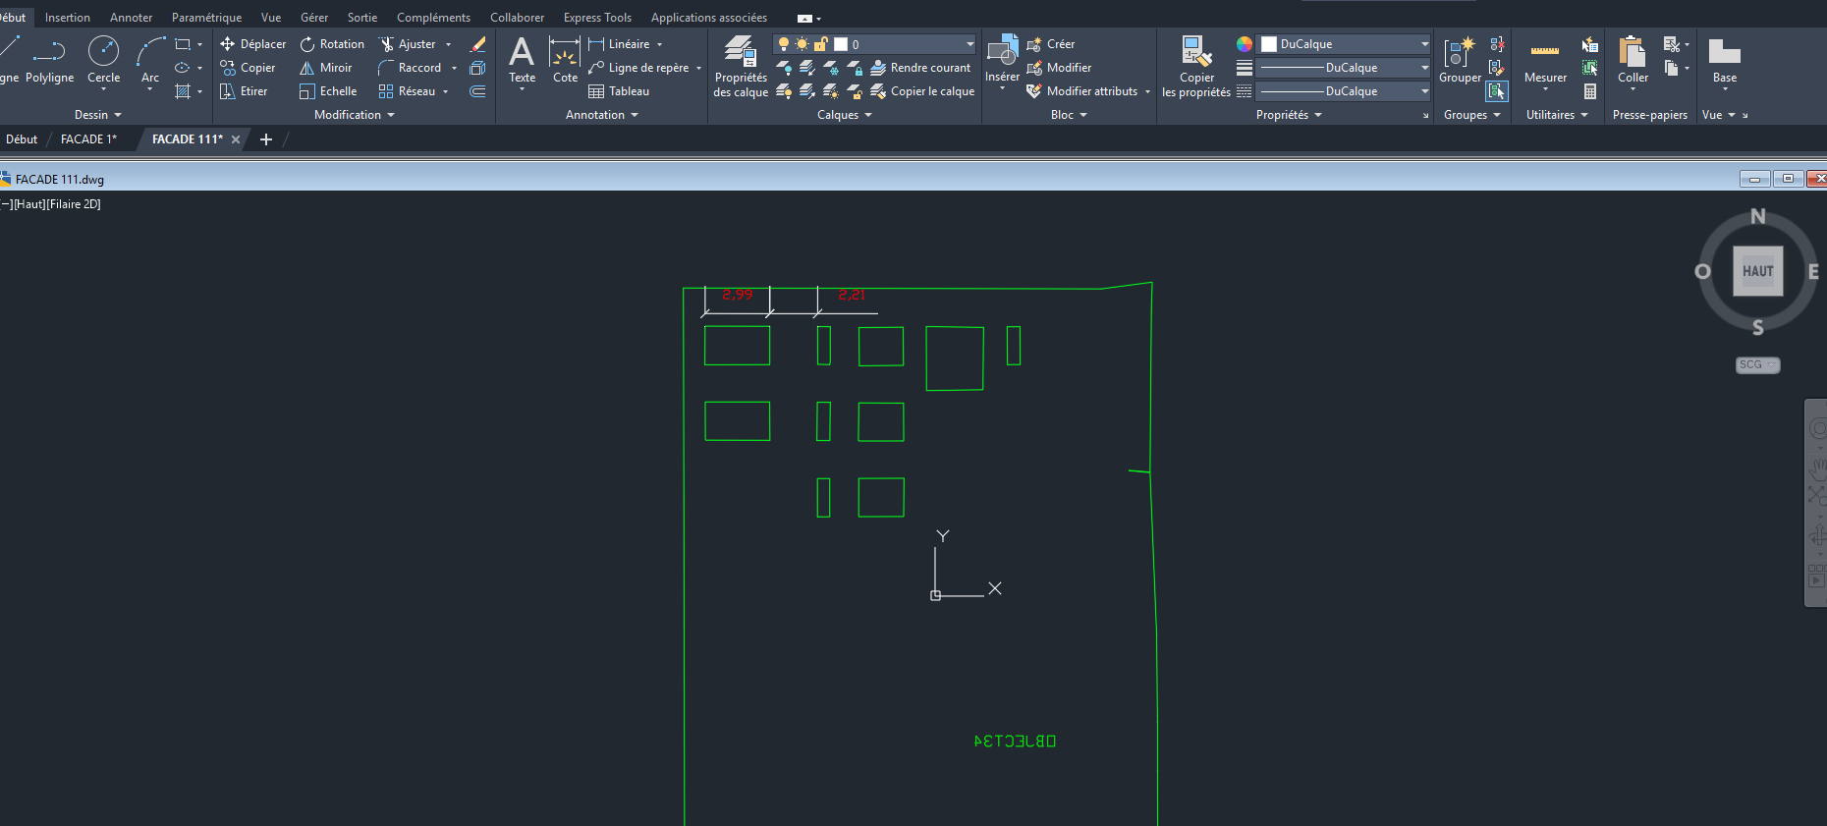
Task: Click the layer off (Inactif) icon
Action: pos(784,68)
